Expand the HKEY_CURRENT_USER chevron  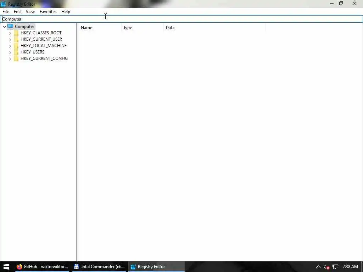click(x=10, y=40)
